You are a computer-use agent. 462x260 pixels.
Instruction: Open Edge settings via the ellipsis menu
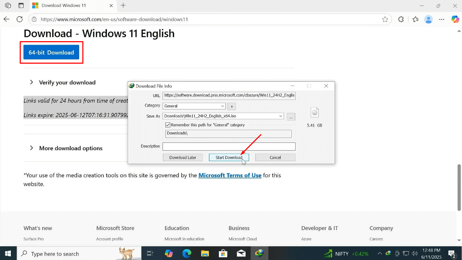pos(442,19)
